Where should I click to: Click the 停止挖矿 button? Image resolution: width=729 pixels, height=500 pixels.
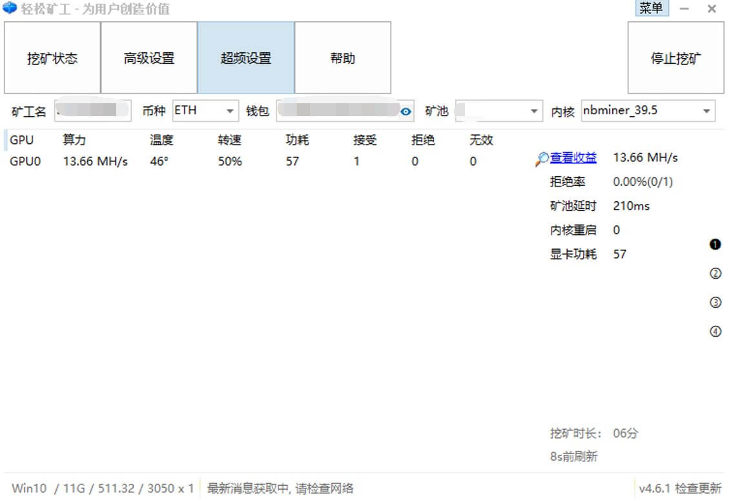(675, 57)
